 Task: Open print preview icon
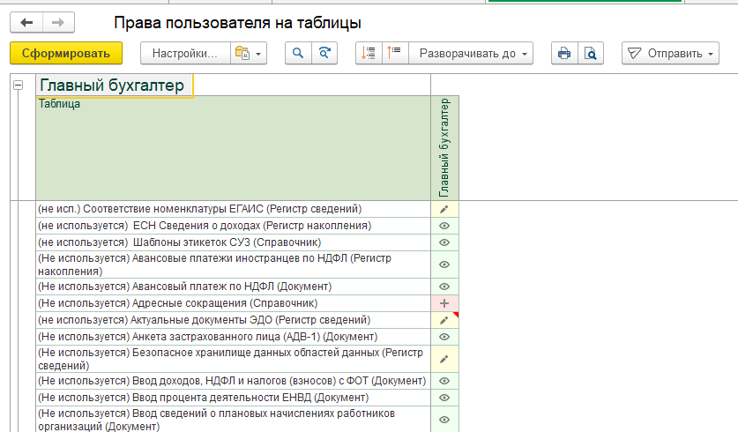(x=590, y=54)
